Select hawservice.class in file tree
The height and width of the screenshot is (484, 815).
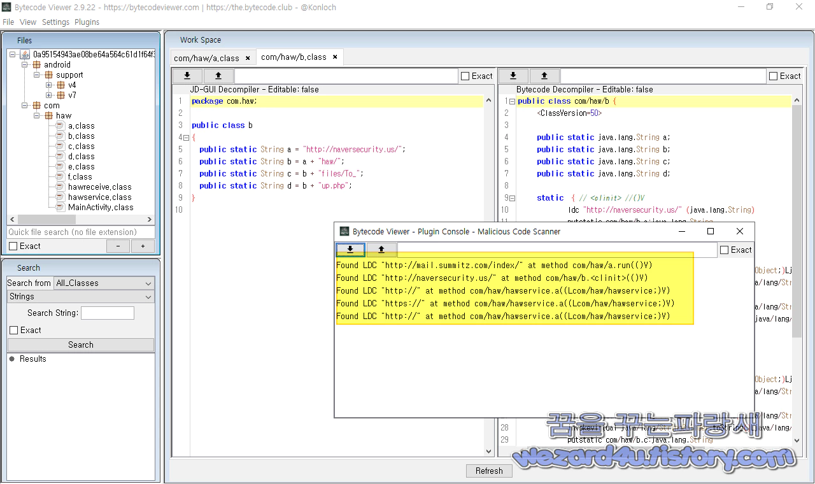100,197
